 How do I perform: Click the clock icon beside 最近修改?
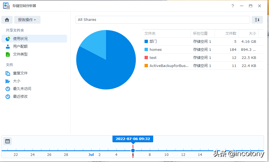coord(8,97)
